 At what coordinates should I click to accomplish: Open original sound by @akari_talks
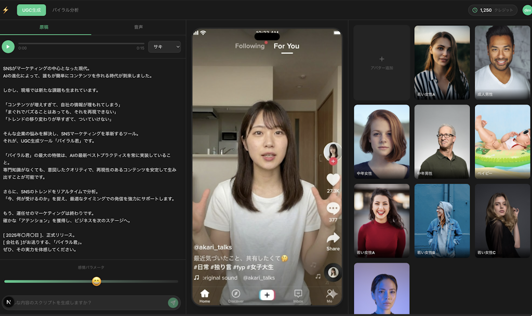(x=236, y=277)
